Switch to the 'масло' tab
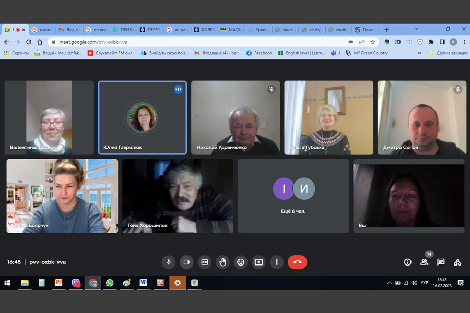Viewport: 470px width, 313px height. coord(42,30)
